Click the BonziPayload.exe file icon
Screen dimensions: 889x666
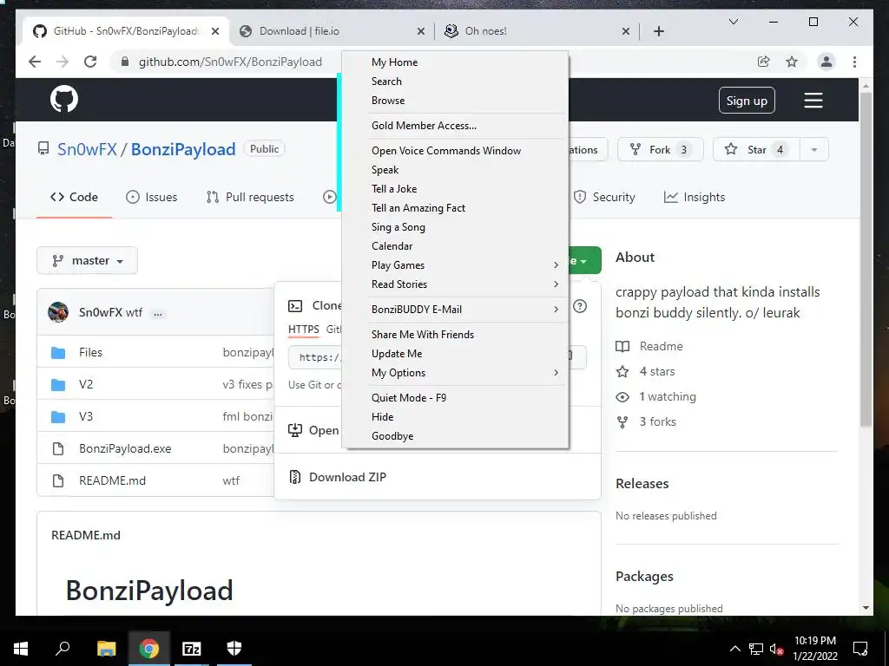pyautogui.click(x=58, y=449)
